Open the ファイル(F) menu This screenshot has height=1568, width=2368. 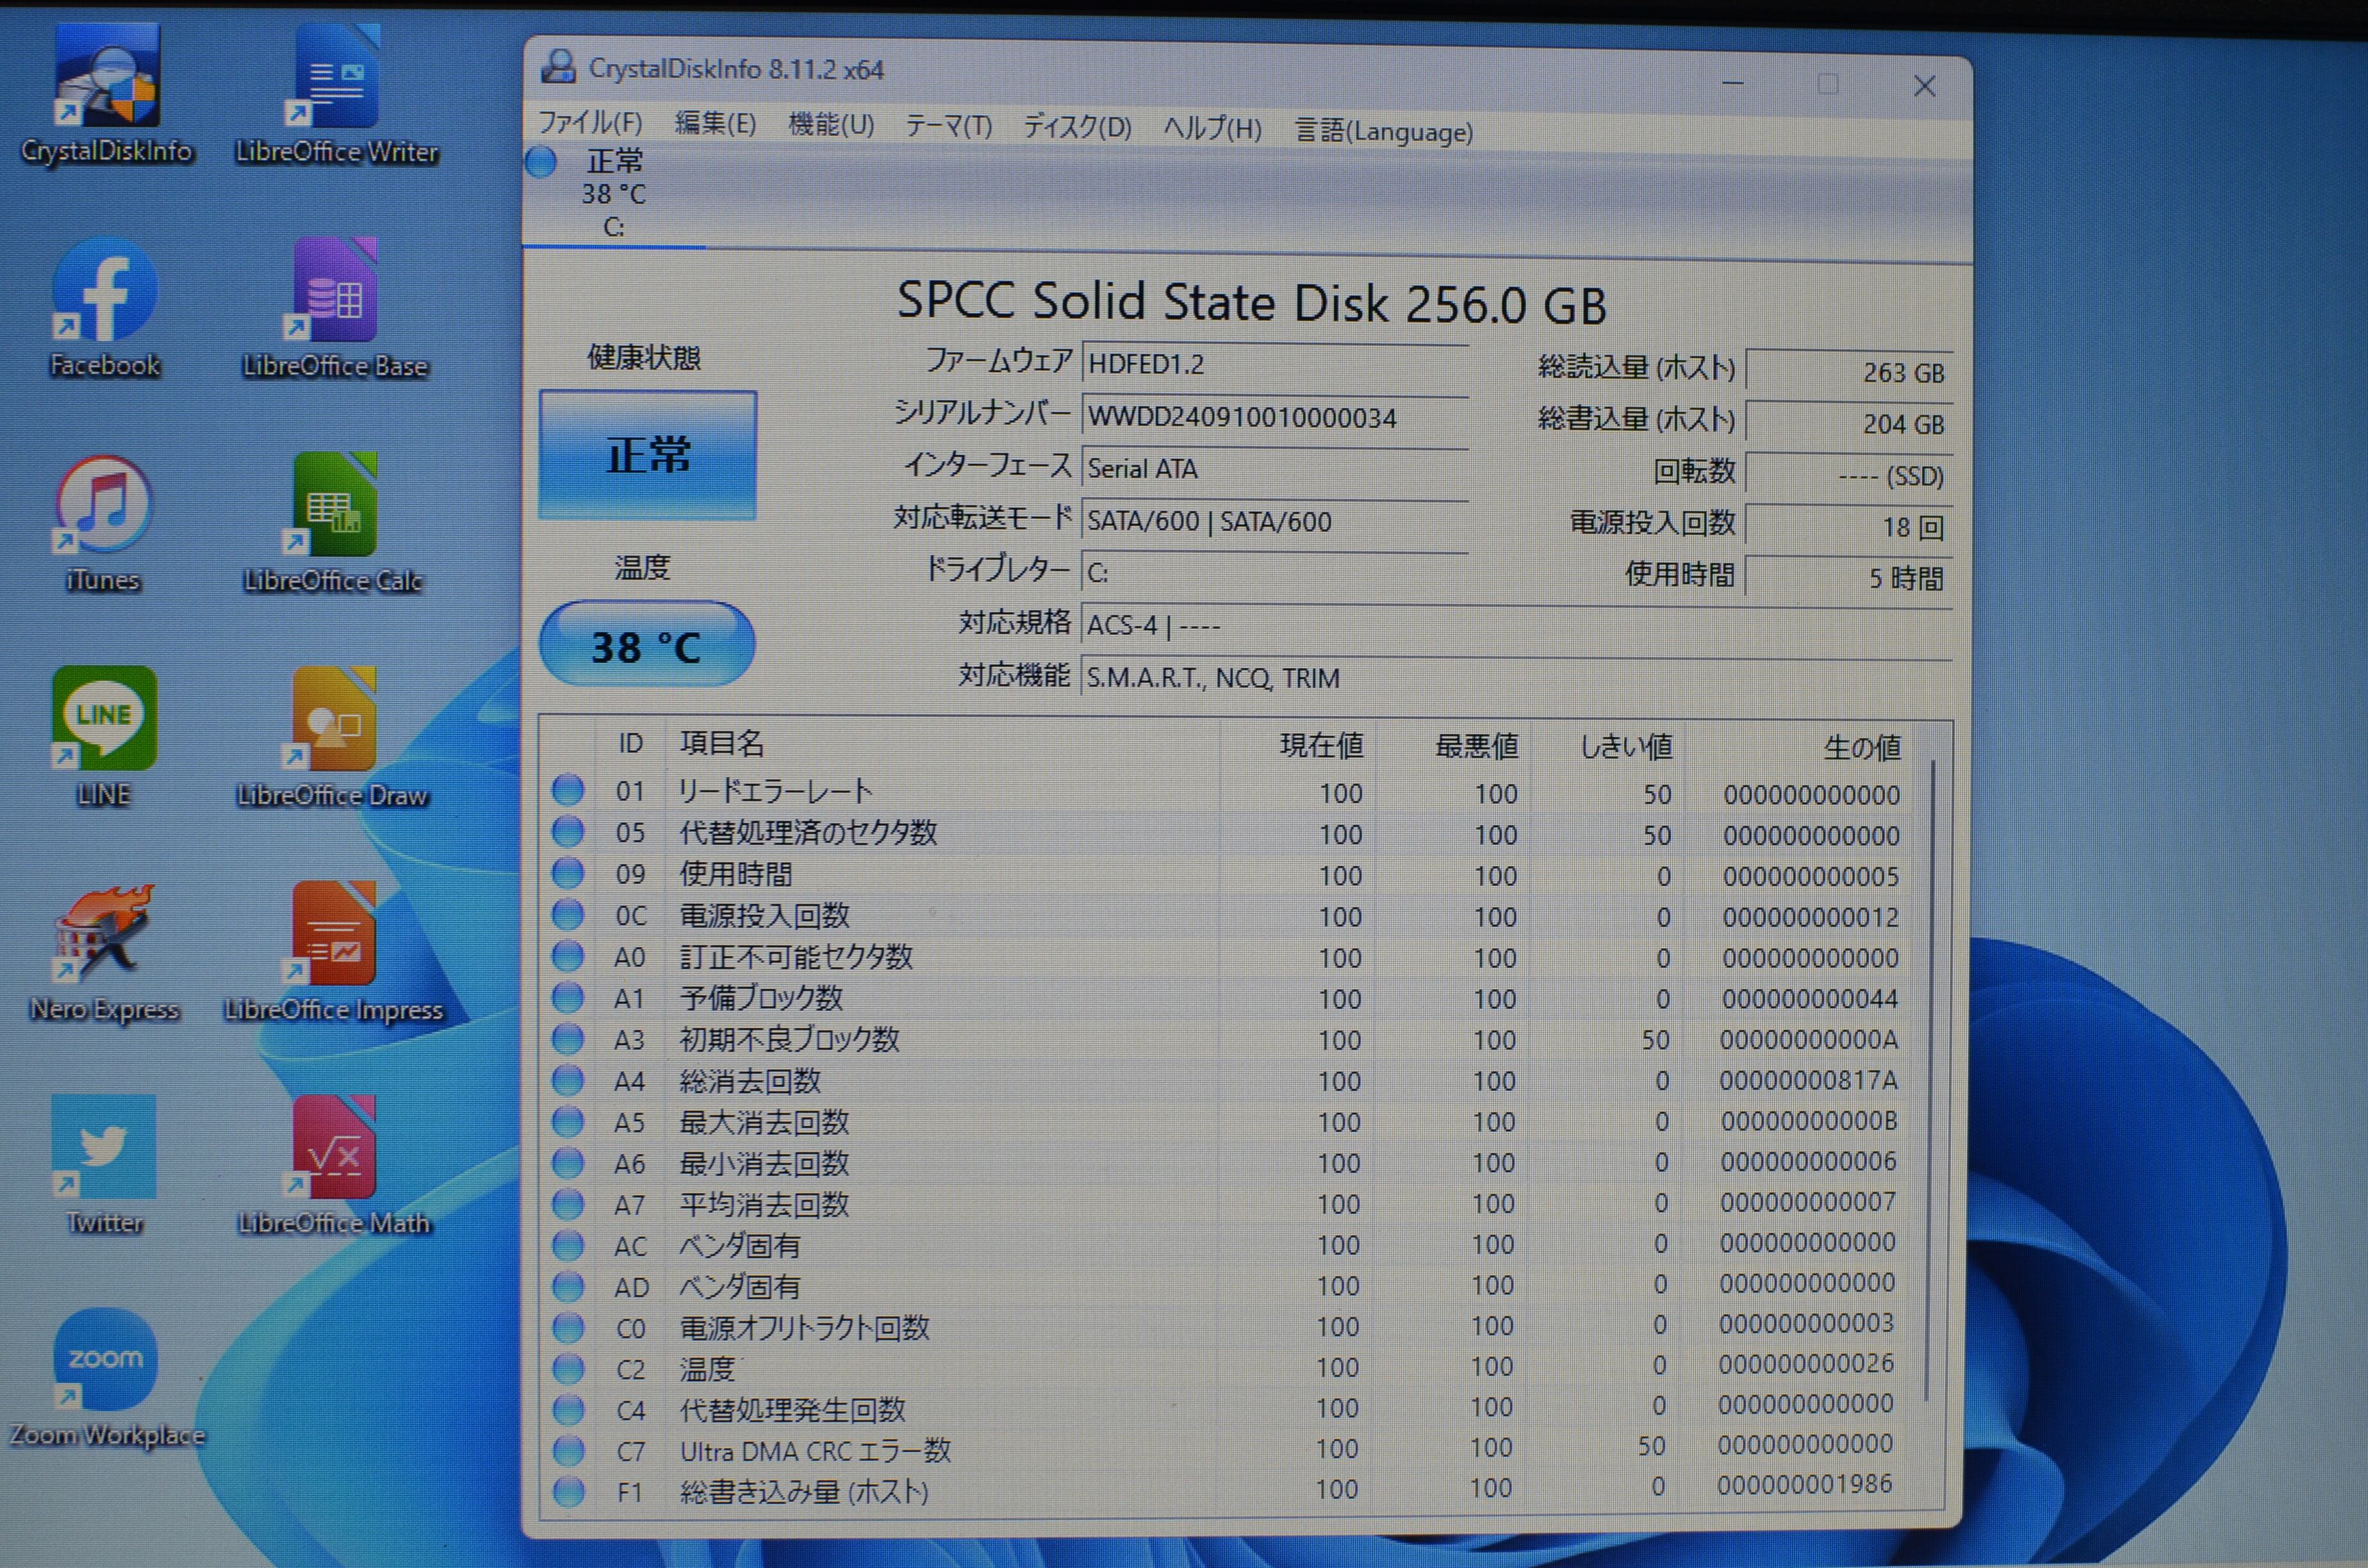[590, 124]
